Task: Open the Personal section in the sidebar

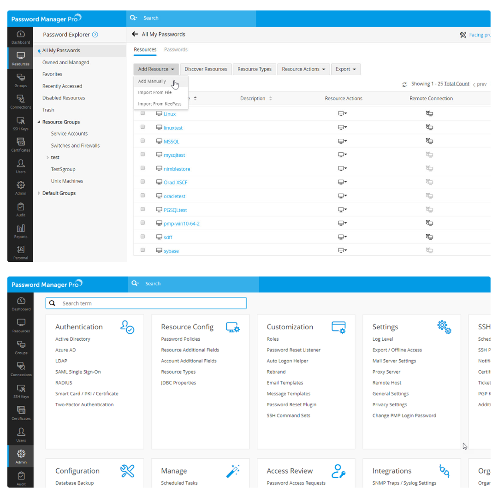Action: 21,252
